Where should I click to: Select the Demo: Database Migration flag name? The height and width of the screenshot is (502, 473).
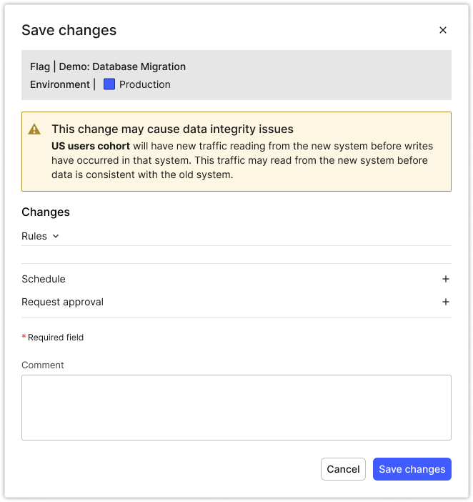[122, 67]
